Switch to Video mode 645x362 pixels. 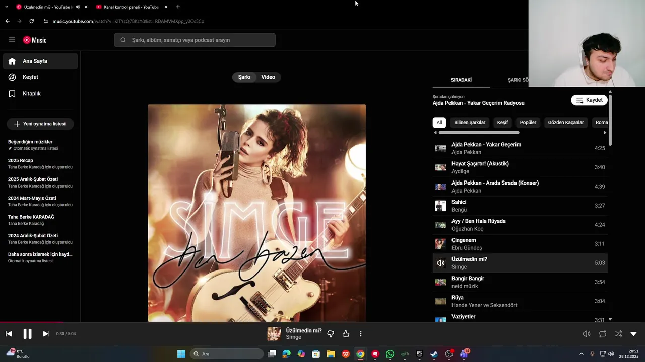pos(268,77)
